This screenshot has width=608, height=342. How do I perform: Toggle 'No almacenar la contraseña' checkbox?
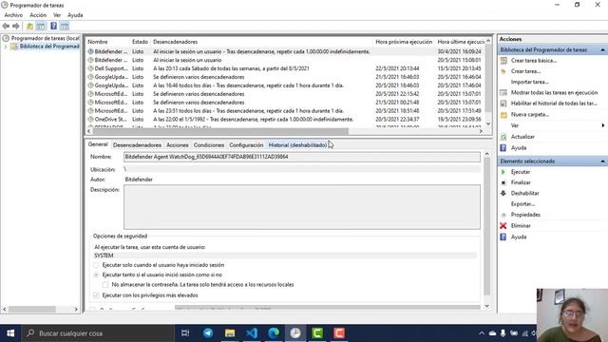pos(105,285)
